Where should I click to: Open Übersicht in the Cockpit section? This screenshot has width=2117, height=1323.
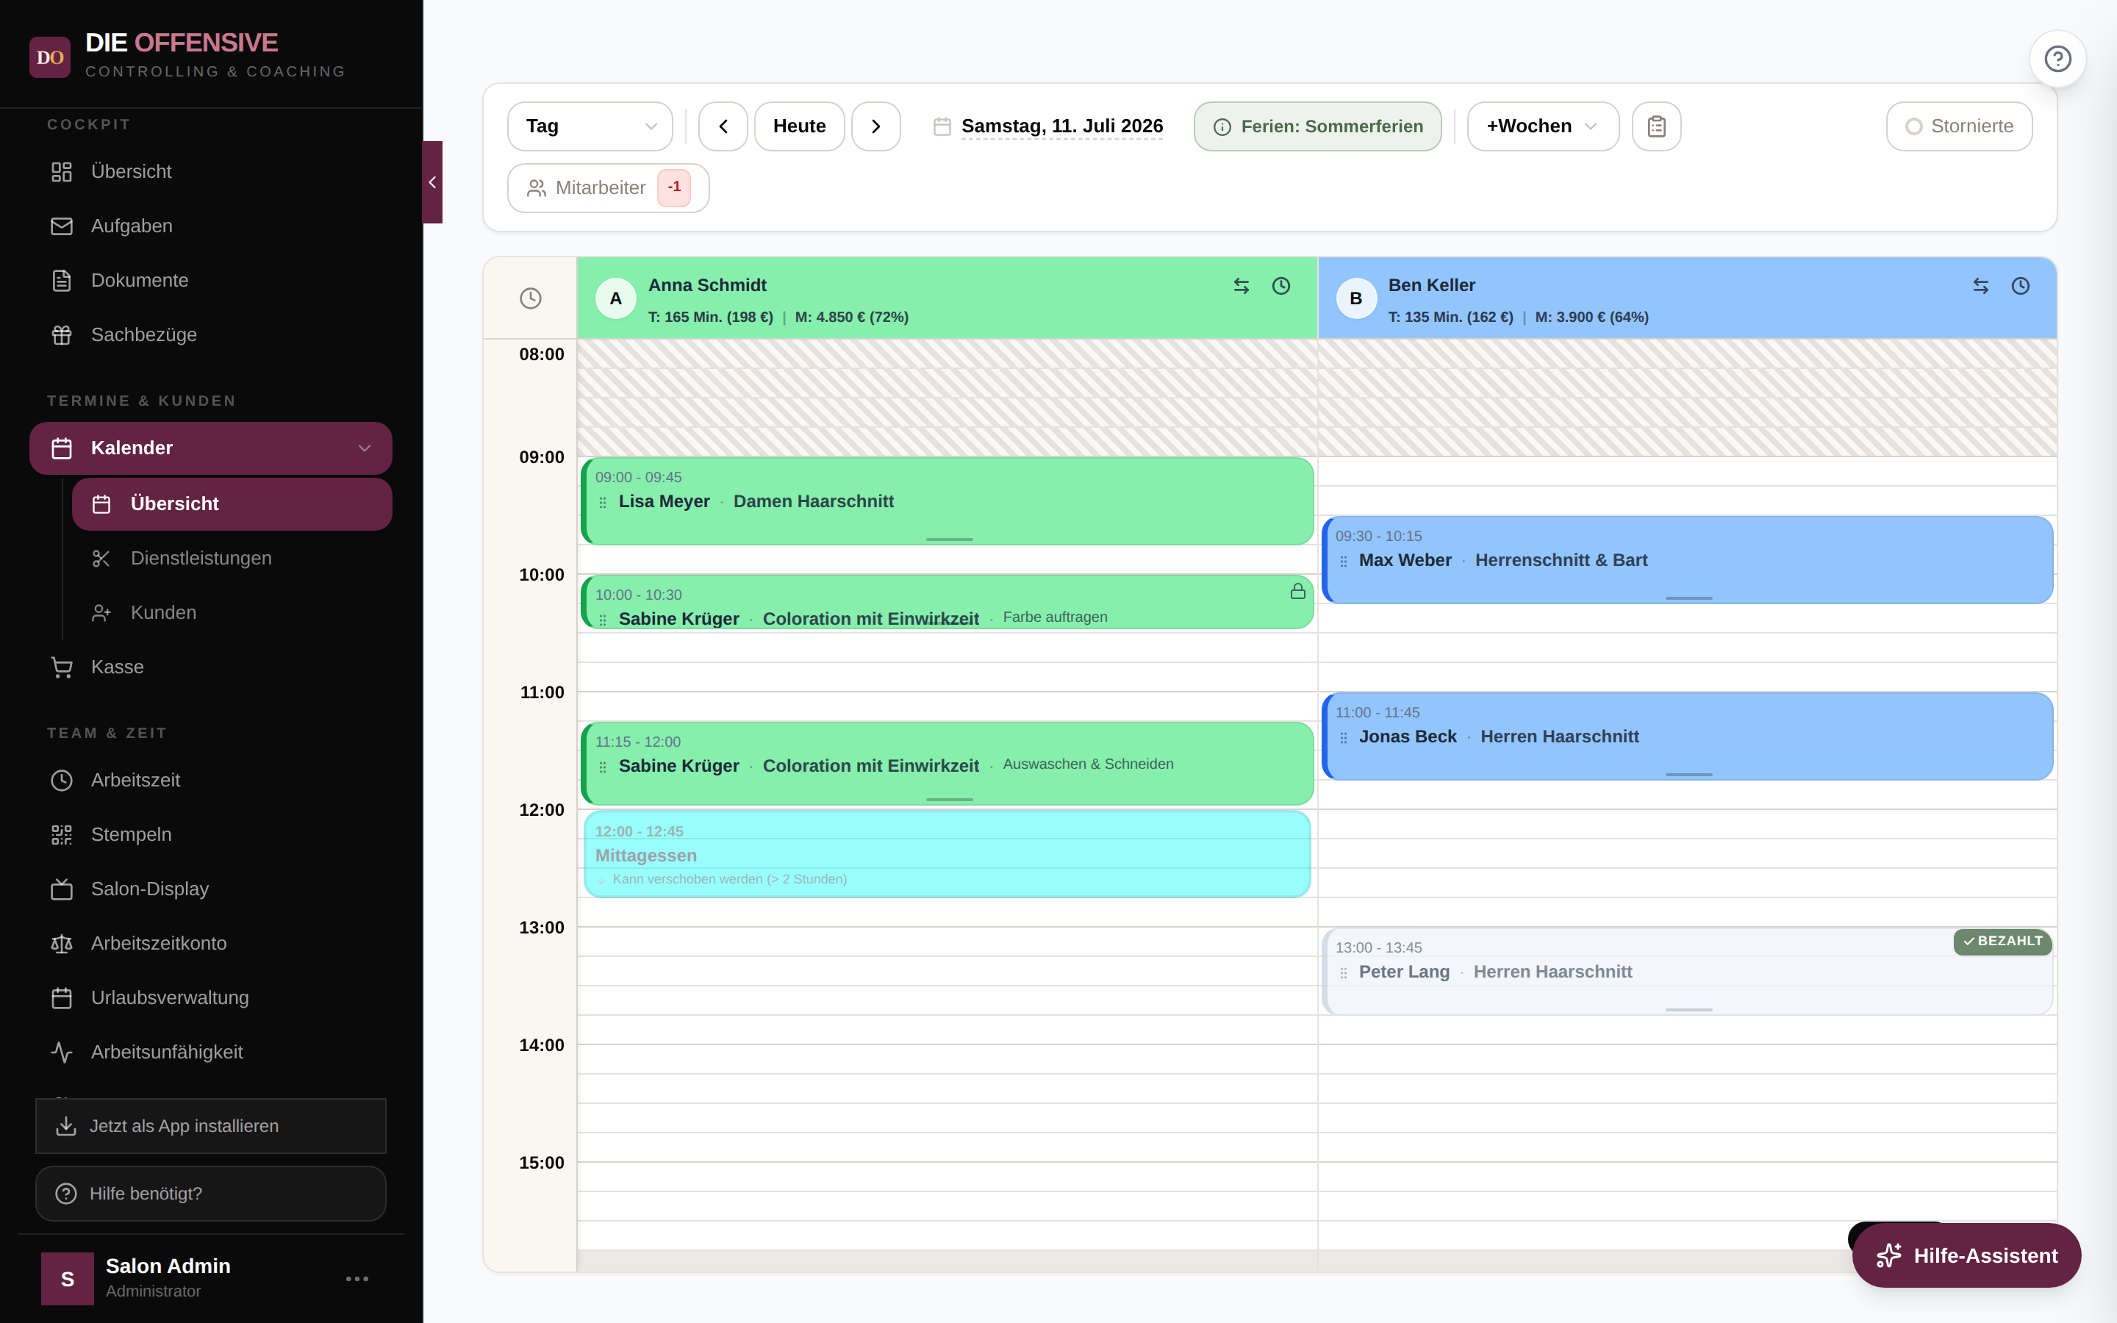[x=211, y=171]
